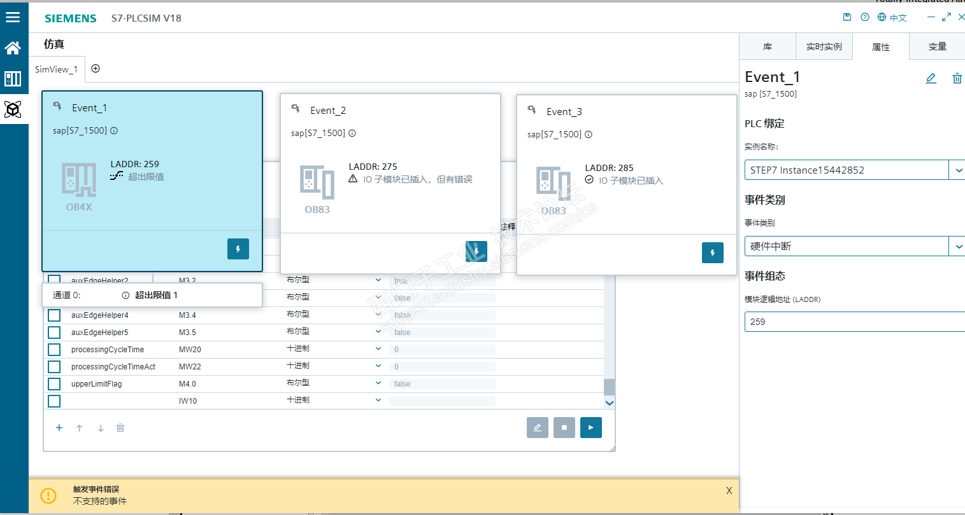Image resolution: width=965 pixels, height=515 pixels.
Task: Move the selected table row up
Action: (x=80, y=428)
